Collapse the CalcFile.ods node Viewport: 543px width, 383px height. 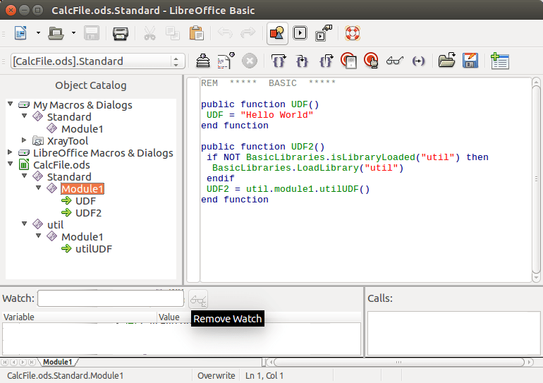coord(11,164)
